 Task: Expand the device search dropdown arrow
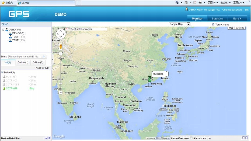(x=44, y=57)
